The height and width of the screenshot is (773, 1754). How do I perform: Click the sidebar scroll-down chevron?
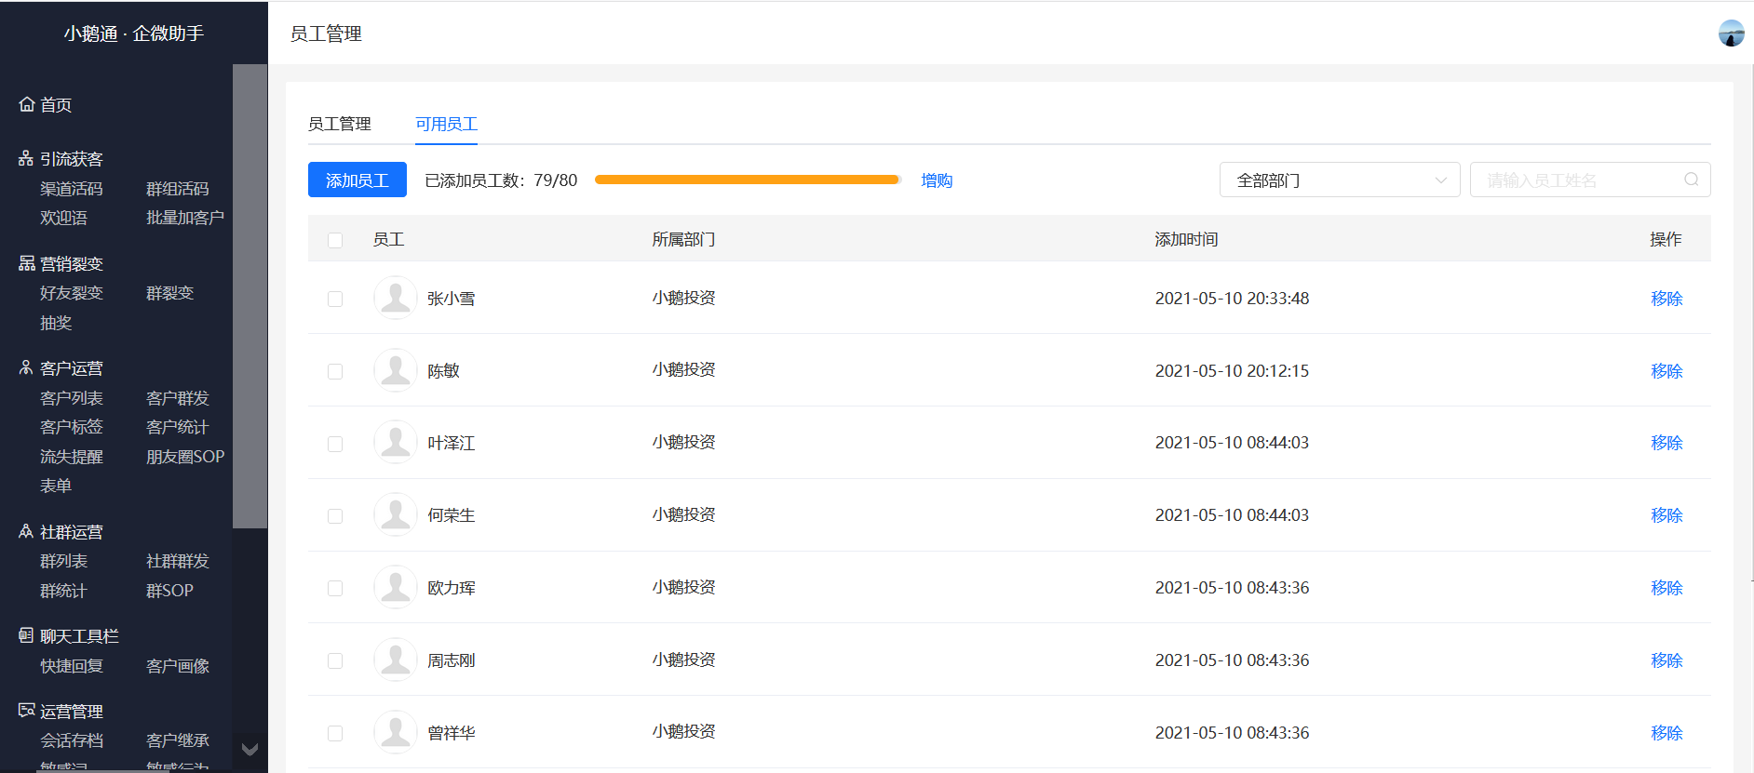tap(250, 749)
